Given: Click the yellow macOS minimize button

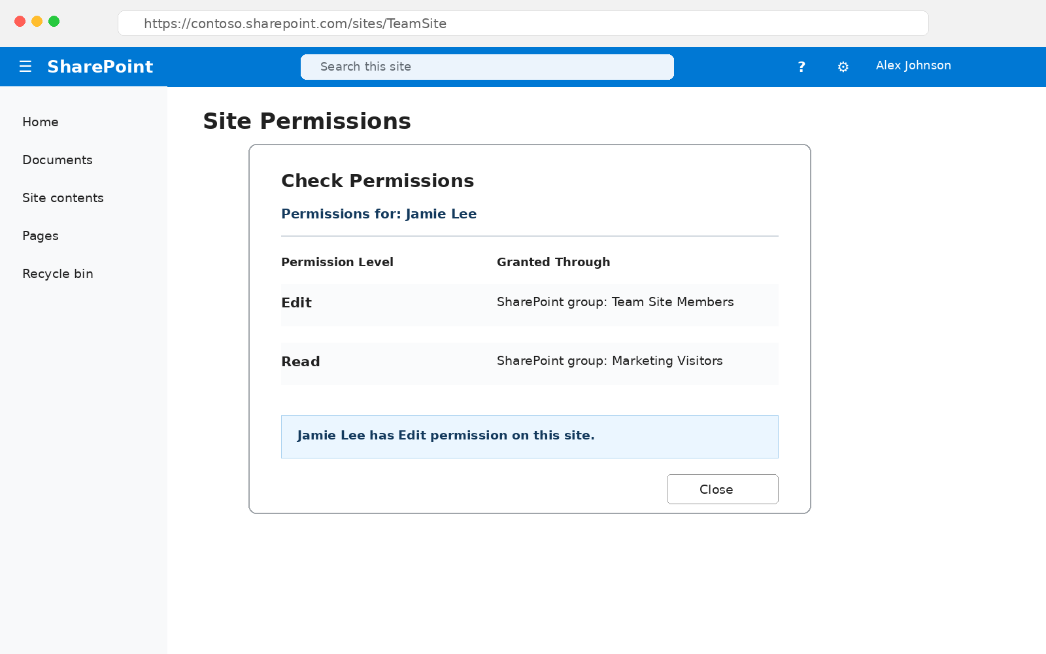Looking at the screenshot, I should pyautogui.click(x=37, y=22).
